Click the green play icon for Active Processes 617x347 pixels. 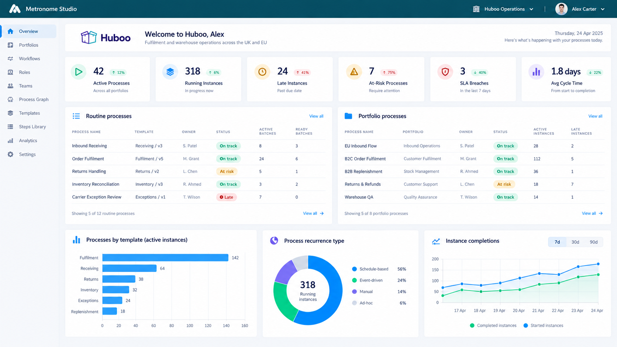click(x=79, y=72)
